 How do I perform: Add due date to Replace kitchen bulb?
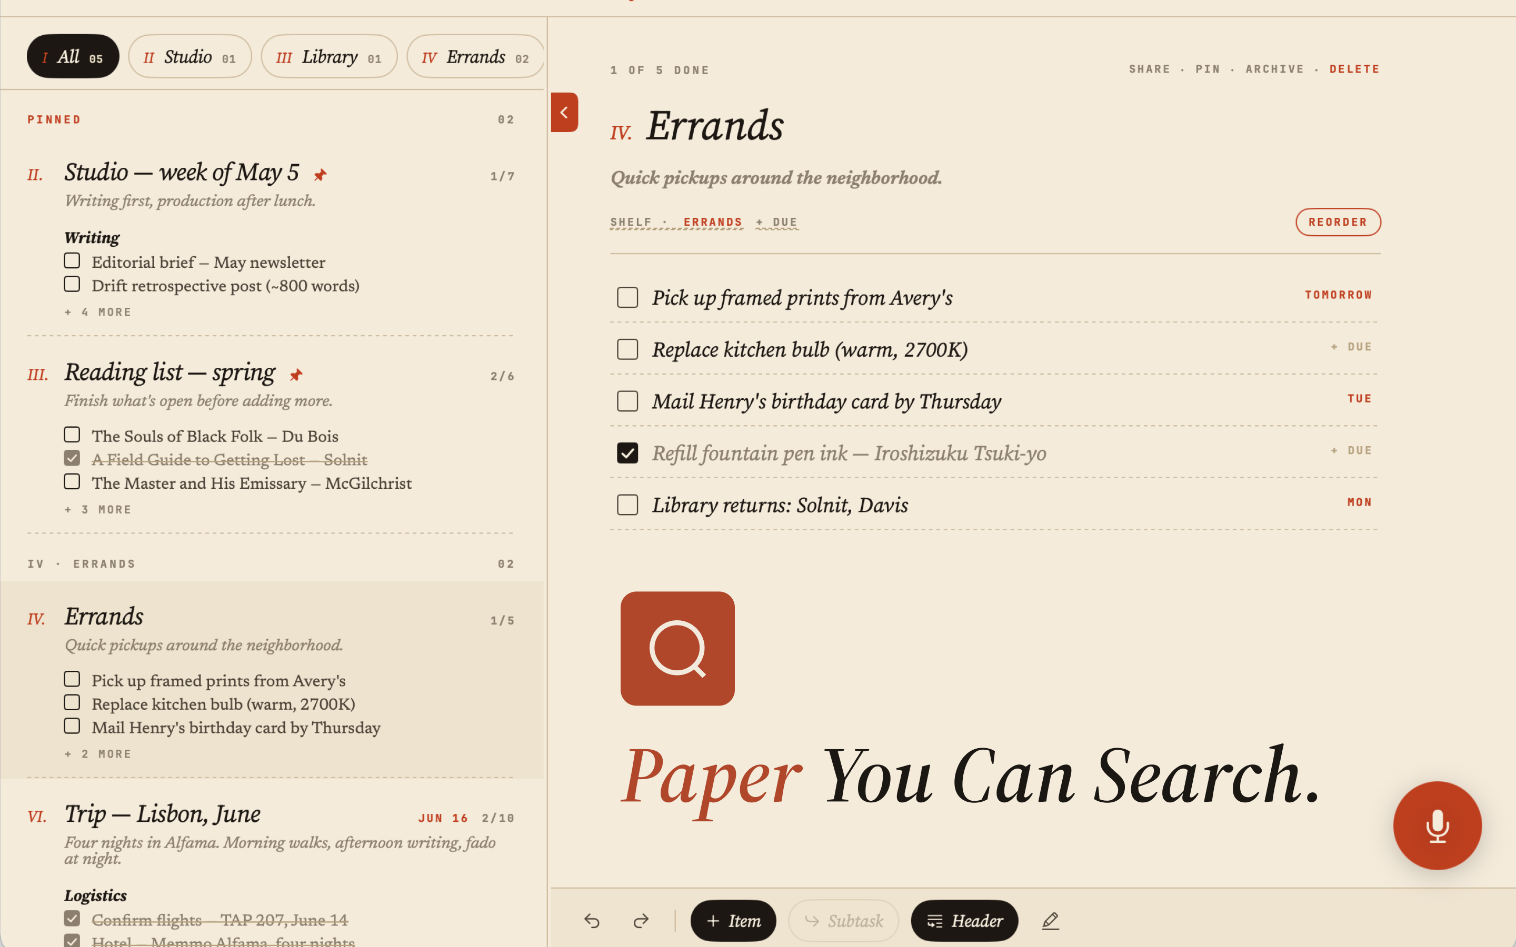(1352, 347)
